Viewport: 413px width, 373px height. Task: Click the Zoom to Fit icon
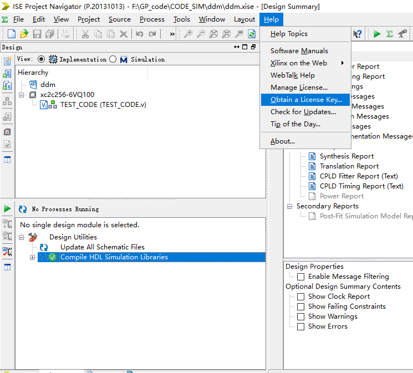coord(213,34)
